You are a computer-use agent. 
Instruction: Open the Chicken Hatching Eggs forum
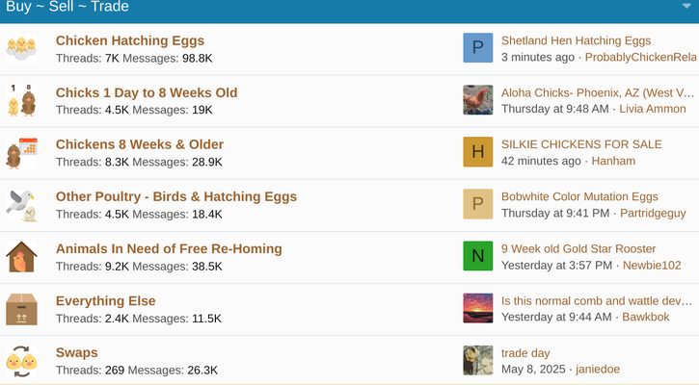click(x=130, y=40)
